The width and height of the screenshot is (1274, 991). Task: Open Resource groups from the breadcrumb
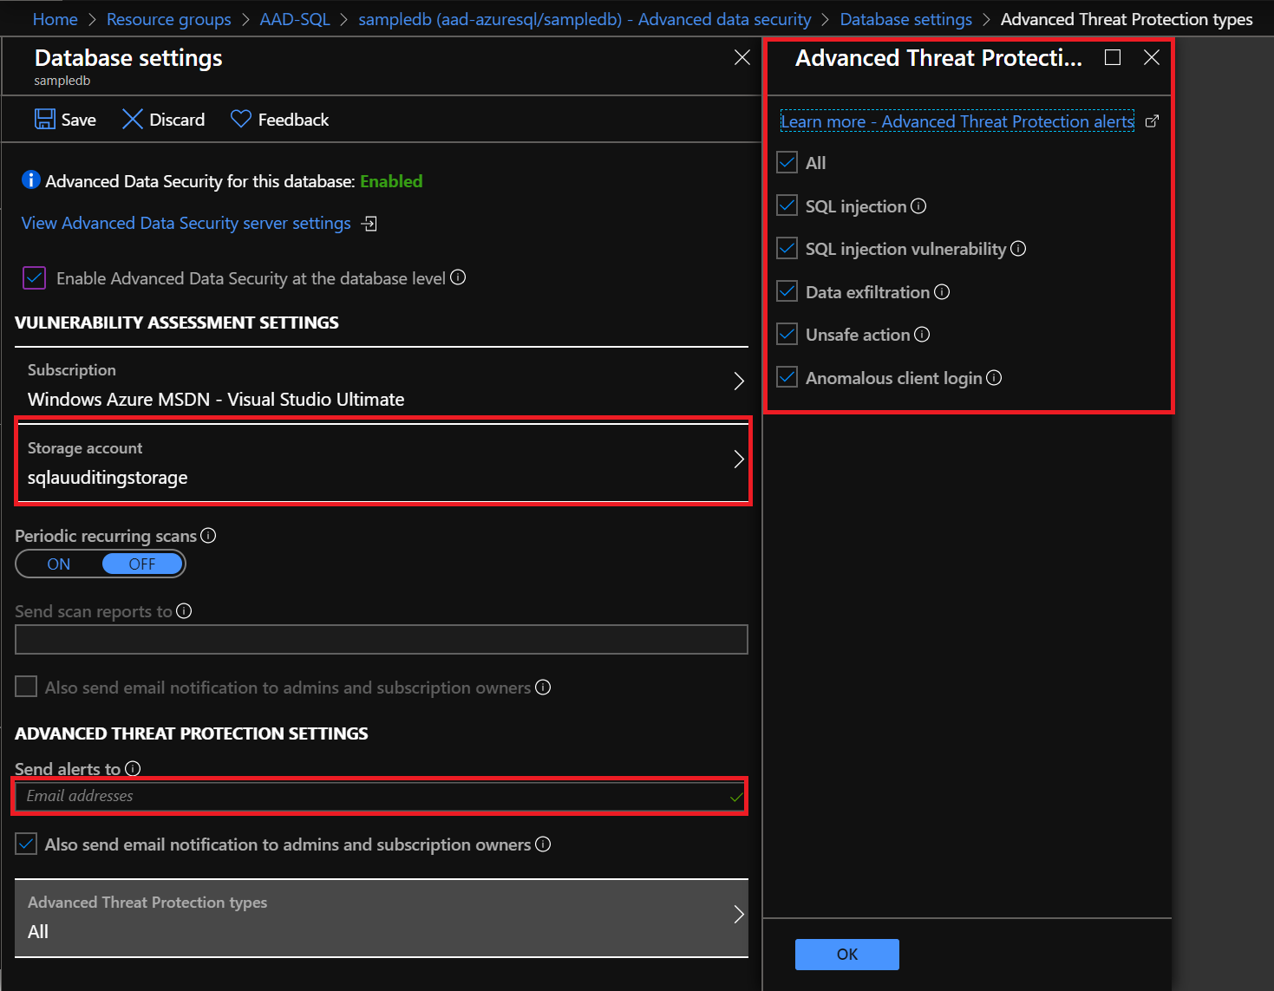[168, 18]
